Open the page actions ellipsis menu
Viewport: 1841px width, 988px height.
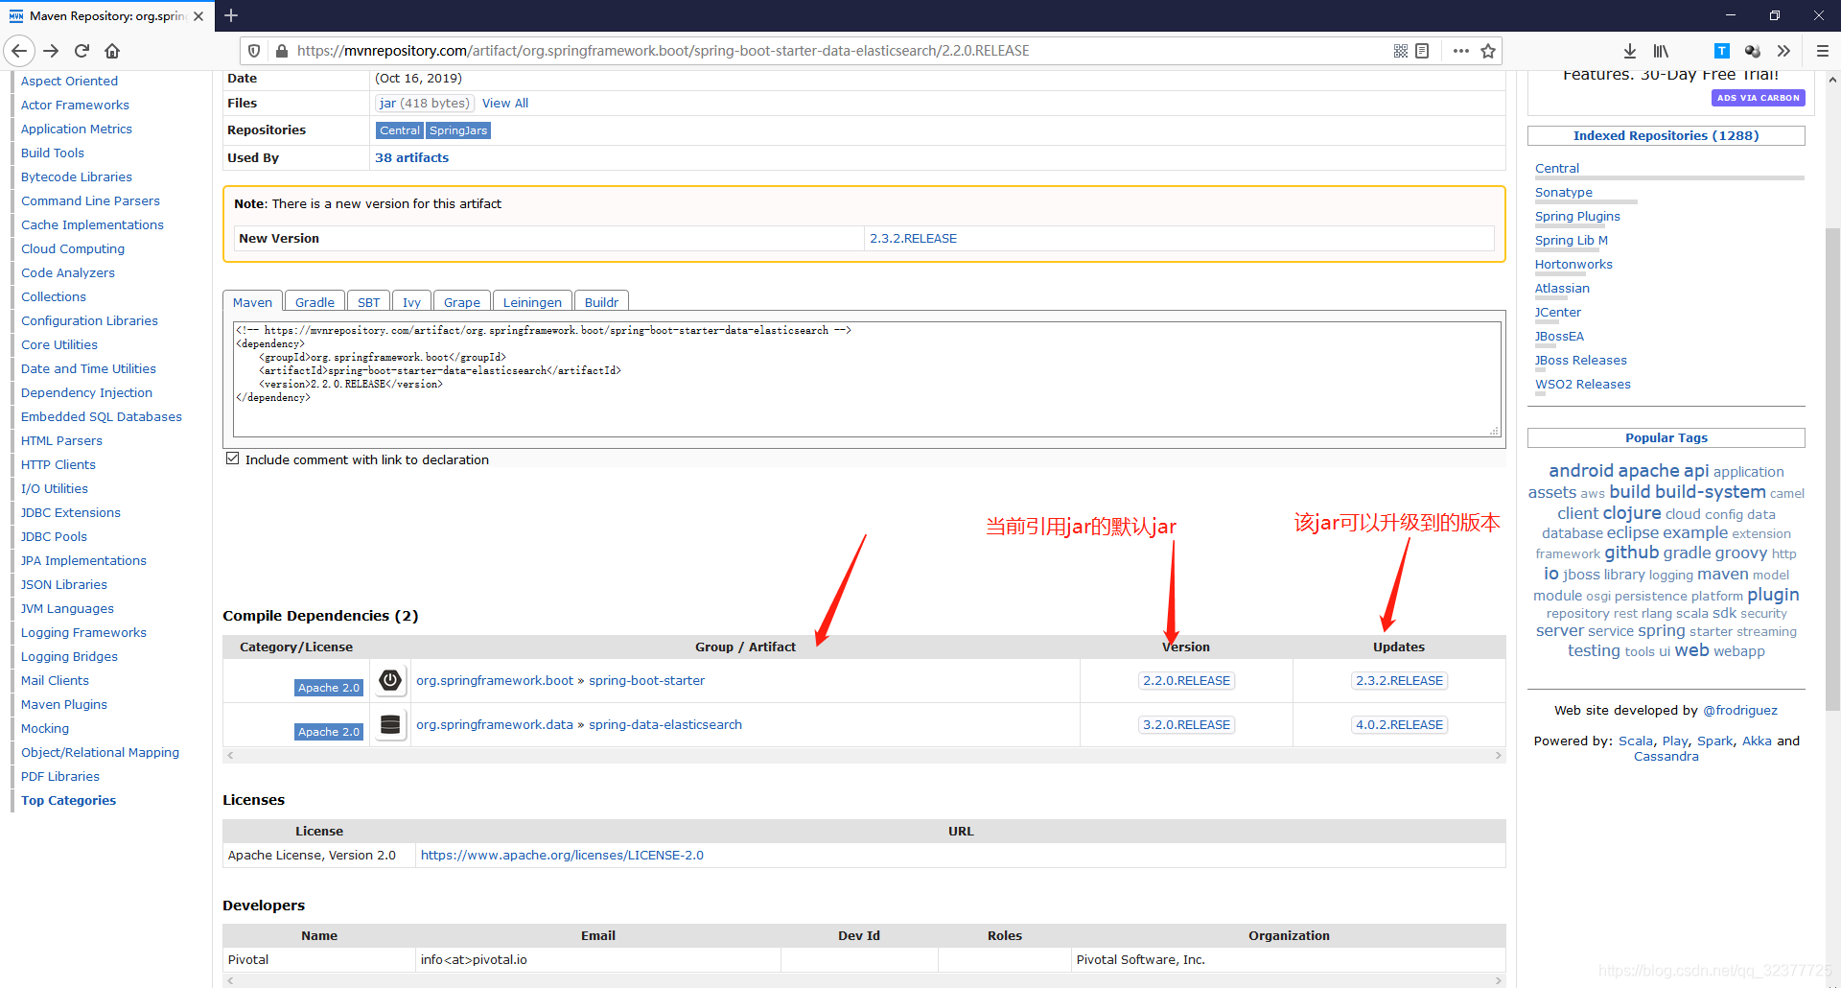tap(1461, 51)
